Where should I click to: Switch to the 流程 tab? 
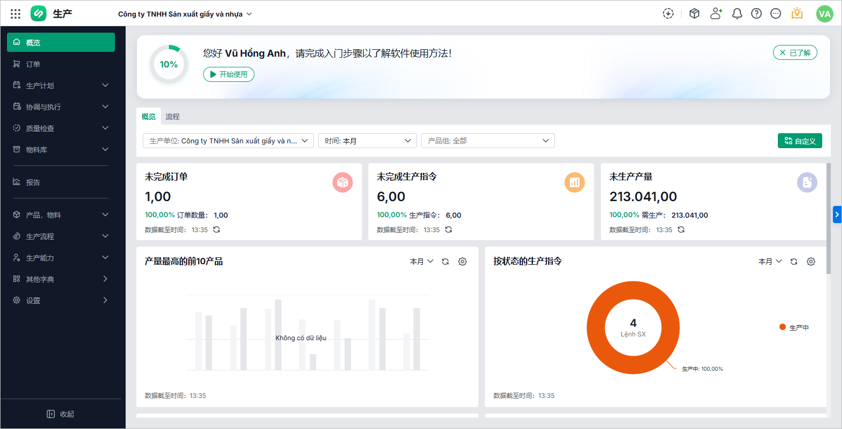click(x=173, y=117)
